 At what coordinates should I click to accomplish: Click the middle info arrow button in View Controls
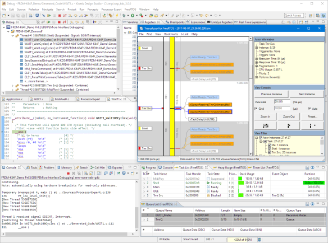coord(289,126)
